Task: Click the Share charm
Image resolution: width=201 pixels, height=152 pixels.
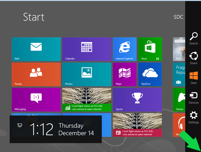Action: [194, 58]
